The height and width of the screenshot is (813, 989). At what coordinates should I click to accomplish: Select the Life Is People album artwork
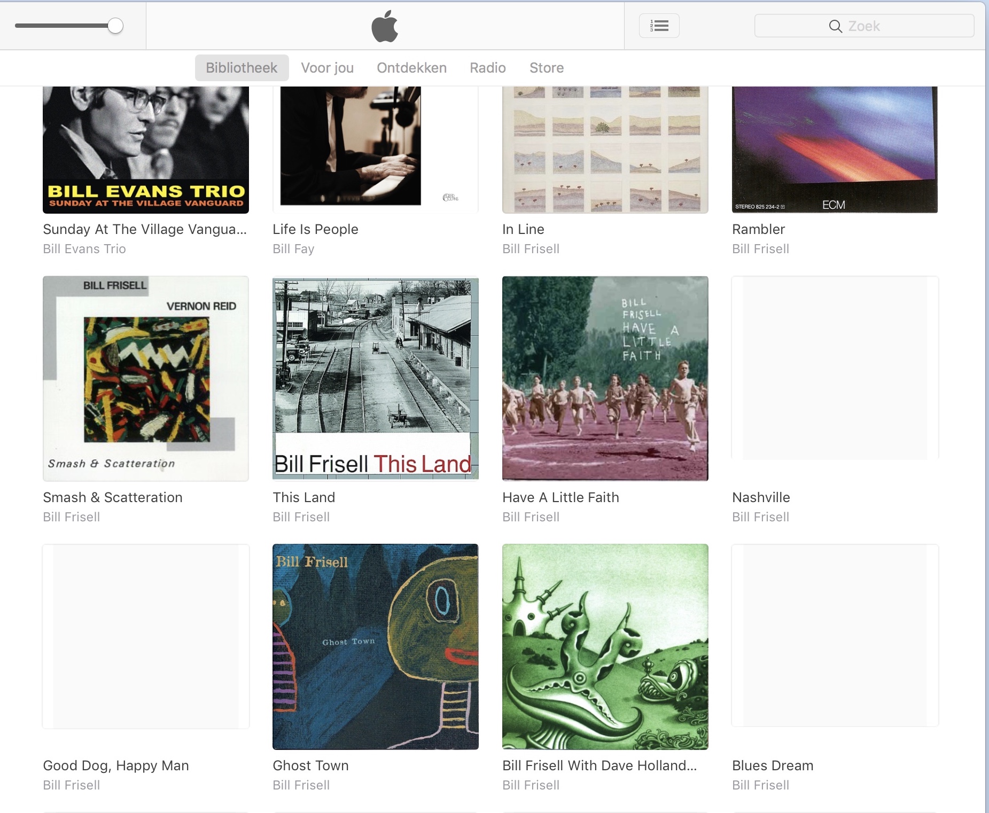click(x=376, y=150)
